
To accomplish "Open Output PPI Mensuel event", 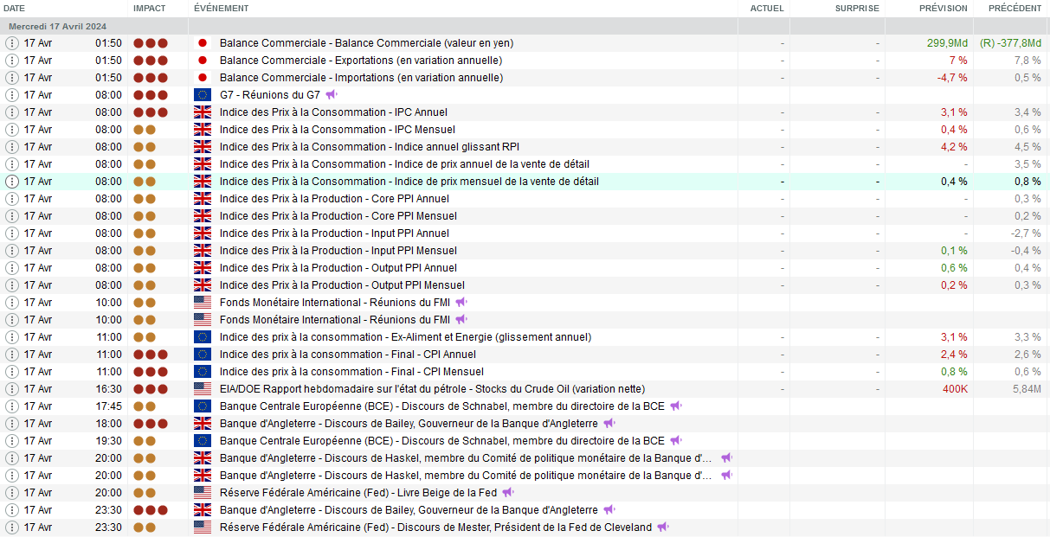I will (x=342, y=285).
